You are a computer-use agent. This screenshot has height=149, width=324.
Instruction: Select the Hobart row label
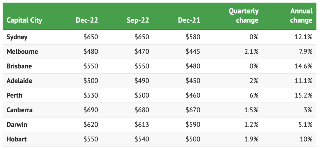(x=17, y=139)
